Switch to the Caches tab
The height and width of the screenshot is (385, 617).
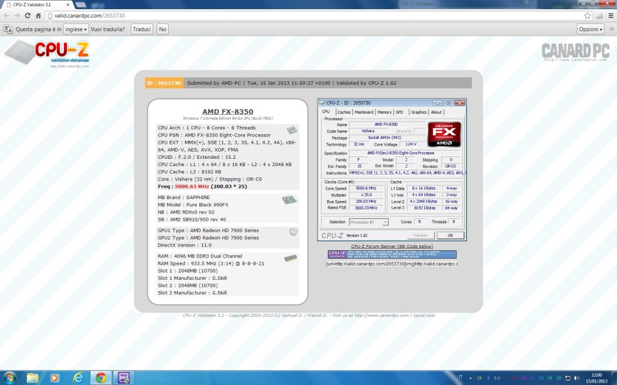click(x=344, y=112)
